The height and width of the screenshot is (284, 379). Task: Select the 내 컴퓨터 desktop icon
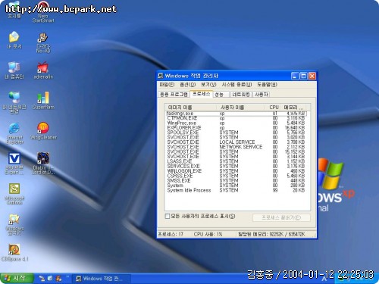[14, 70]
